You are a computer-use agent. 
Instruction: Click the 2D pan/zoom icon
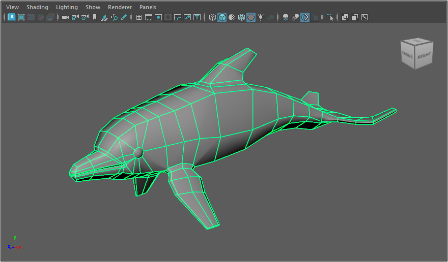pyautogui.click(x=114, y=17)
